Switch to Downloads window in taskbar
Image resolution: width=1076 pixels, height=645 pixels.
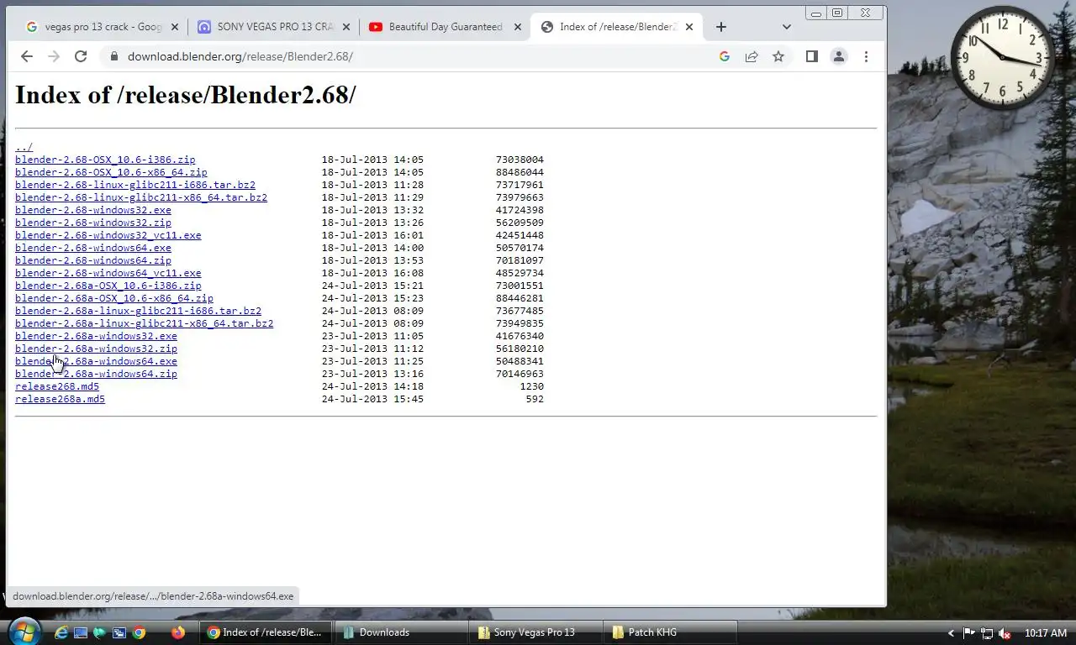coord(401,632)
